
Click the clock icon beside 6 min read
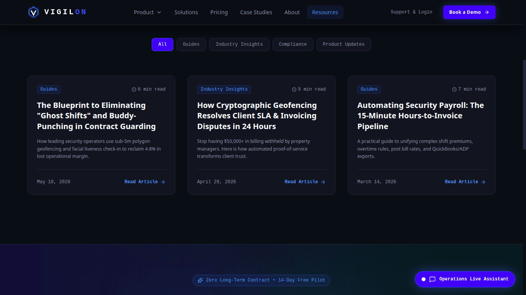click(134, 89)
